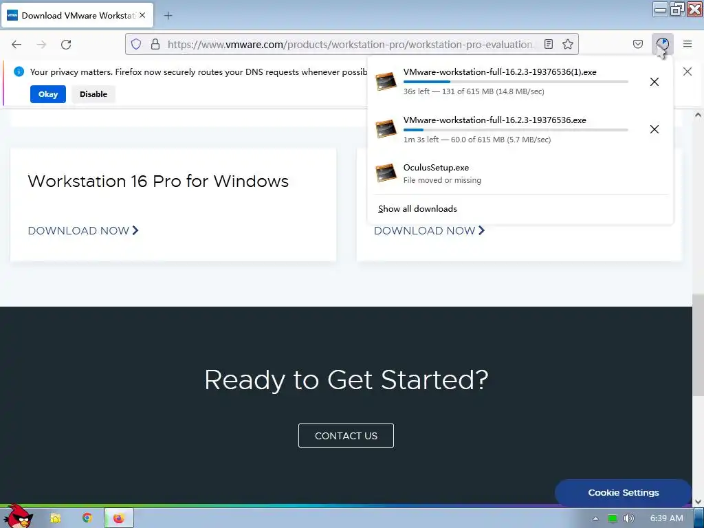Show hidden system tray icons

coord(595,518)
